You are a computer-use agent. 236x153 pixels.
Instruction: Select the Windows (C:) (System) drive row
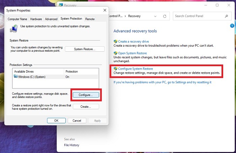56,77
